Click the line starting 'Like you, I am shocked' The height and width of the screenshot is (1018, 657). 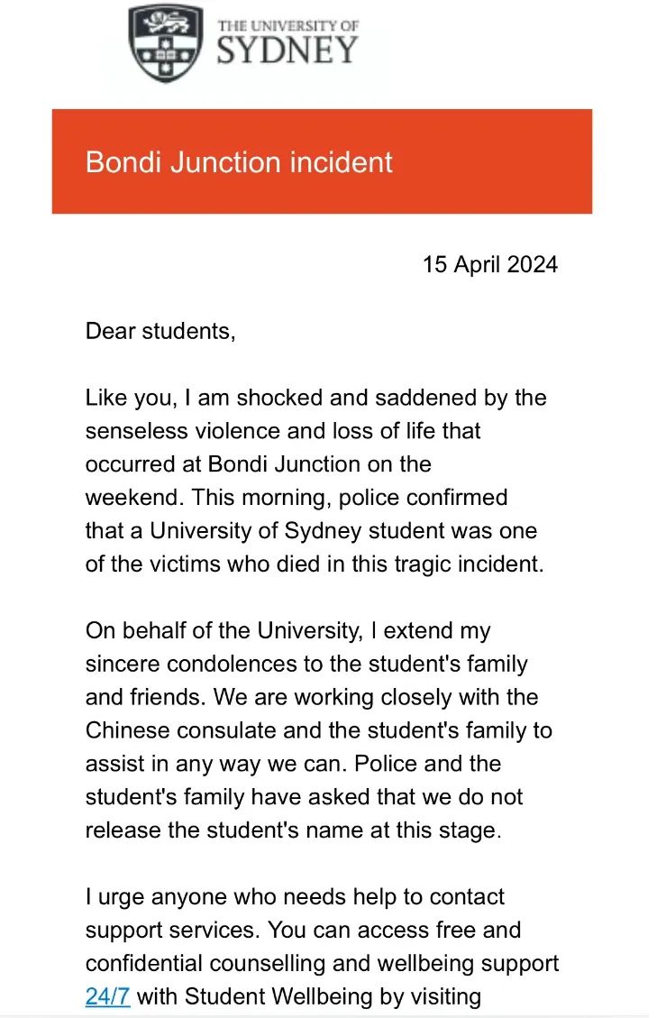pos(316,398)
